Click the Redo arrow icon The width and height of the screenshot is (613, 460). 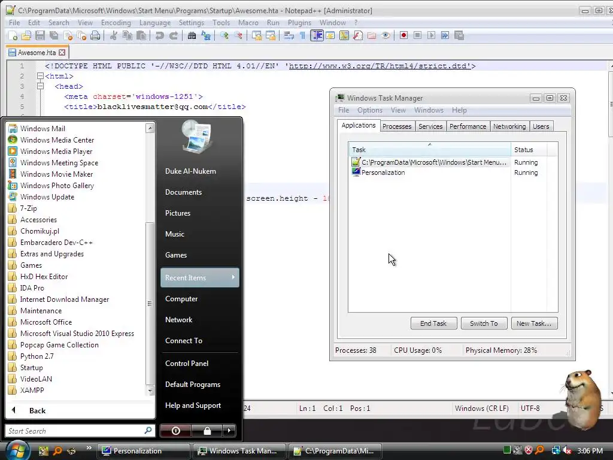tap(174, 35)
